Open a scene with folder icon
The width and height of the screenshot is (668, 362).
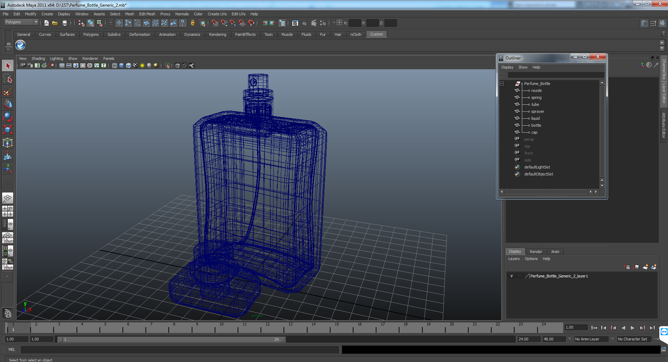[55, 23]
